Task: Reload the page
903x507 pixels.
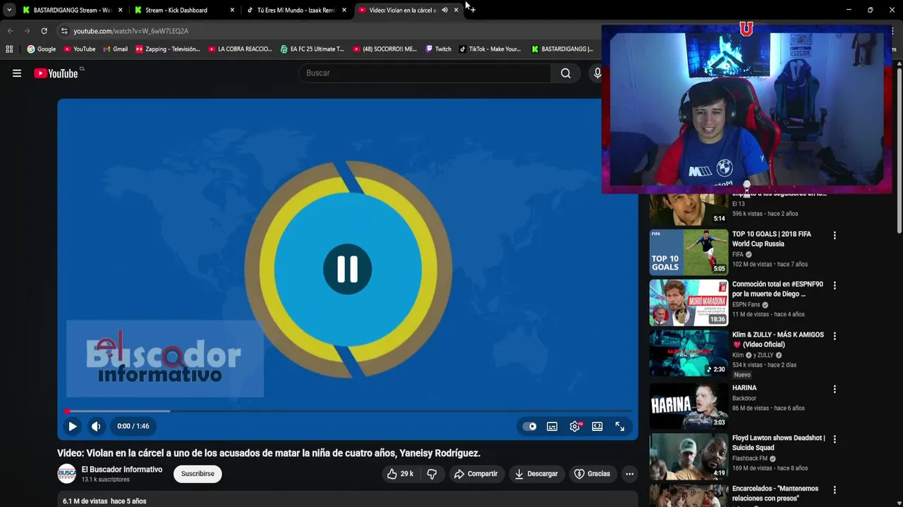Action: [44, 31]
